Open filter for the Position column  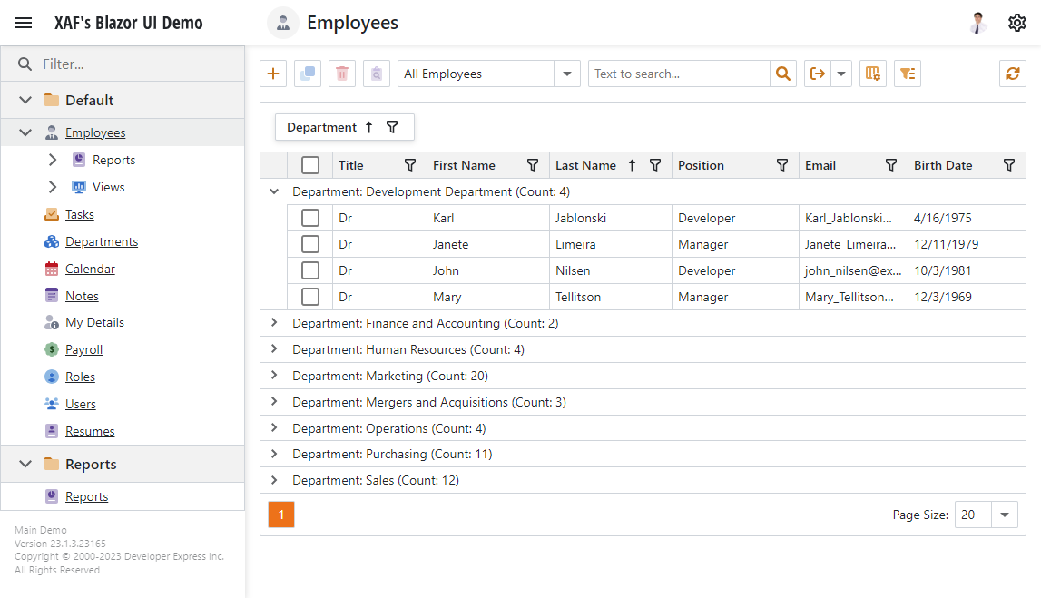[782, 165]
